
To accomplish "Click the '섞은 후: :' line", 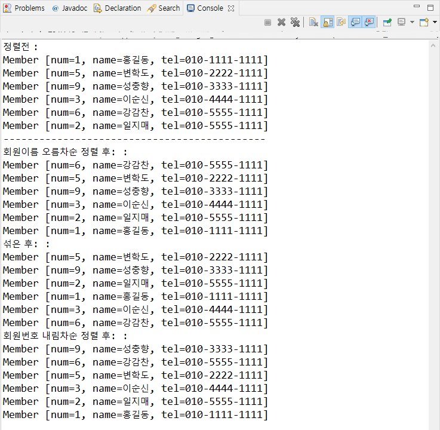I will click(26, 244).
